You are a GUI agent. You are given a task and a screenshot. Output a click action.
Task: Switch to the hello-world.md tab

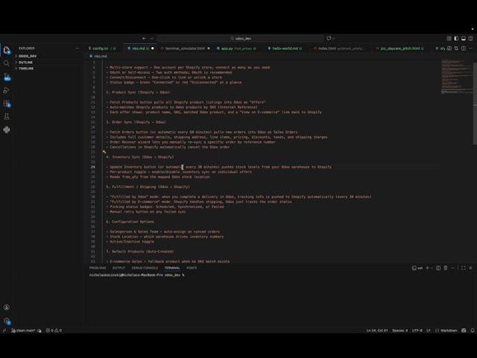coord(287,48)
